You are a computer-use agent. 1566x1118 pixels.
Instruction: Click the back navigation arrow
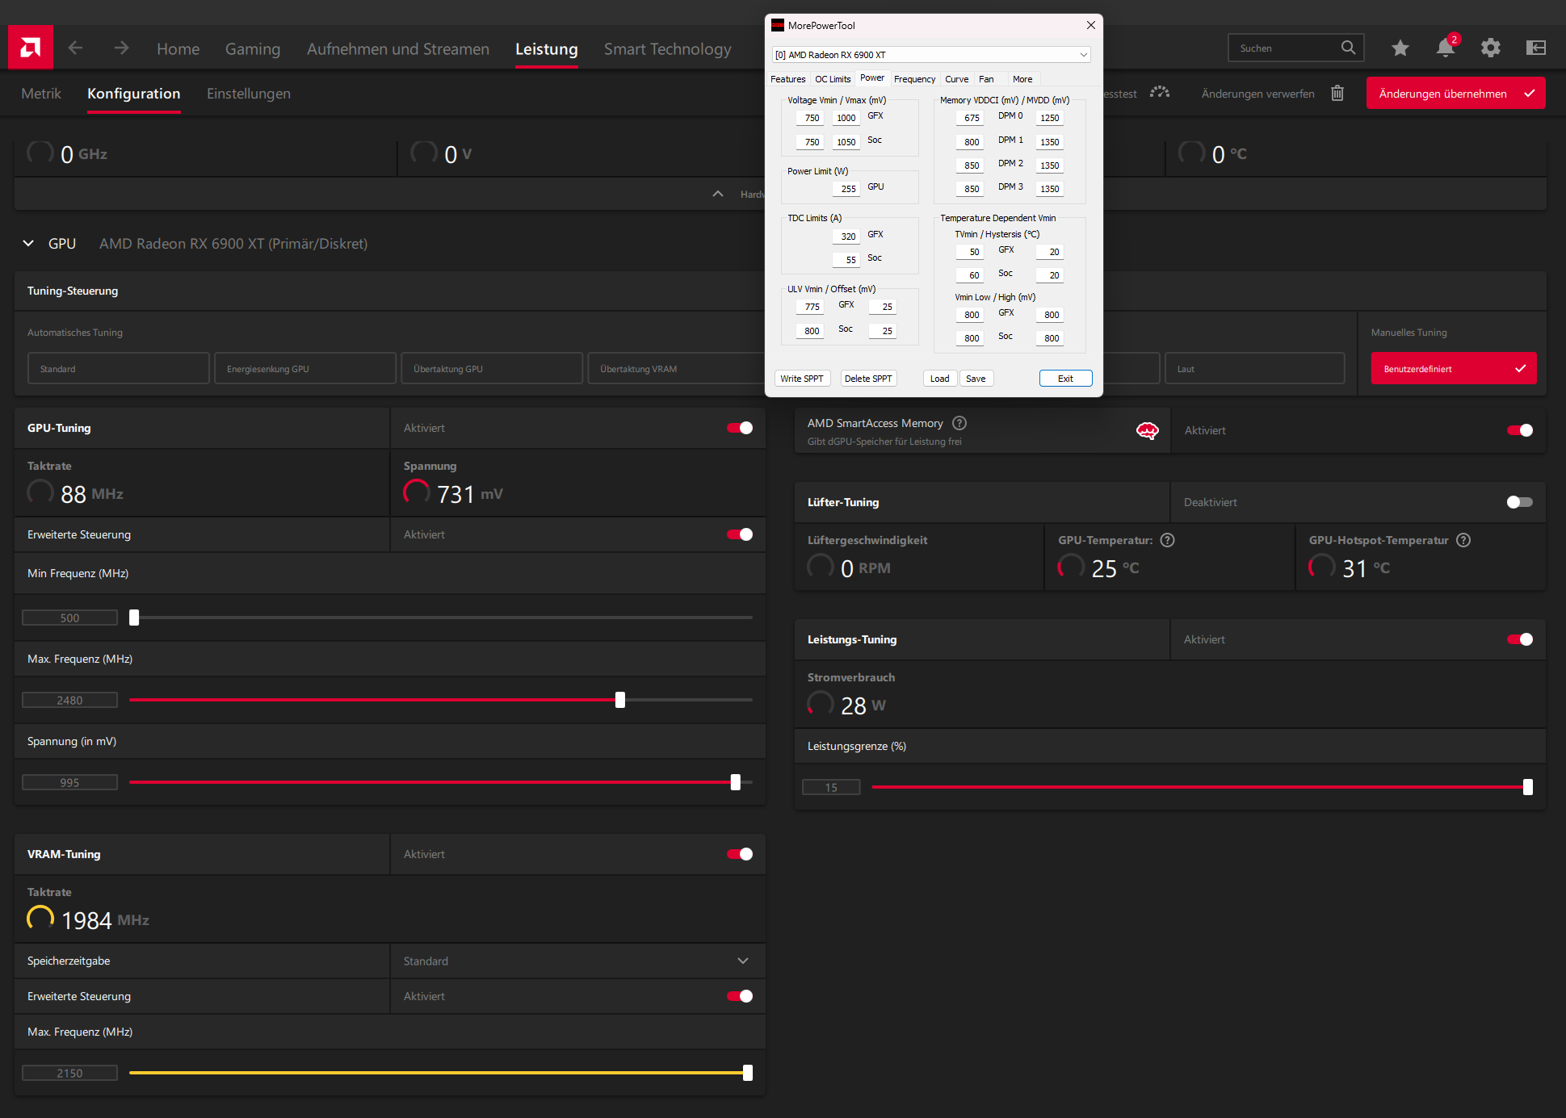[x=75, y=48]
